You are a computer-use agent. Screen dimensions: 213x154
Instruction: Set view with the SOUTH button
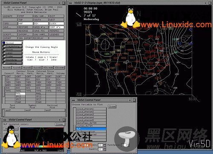point(41,20)
